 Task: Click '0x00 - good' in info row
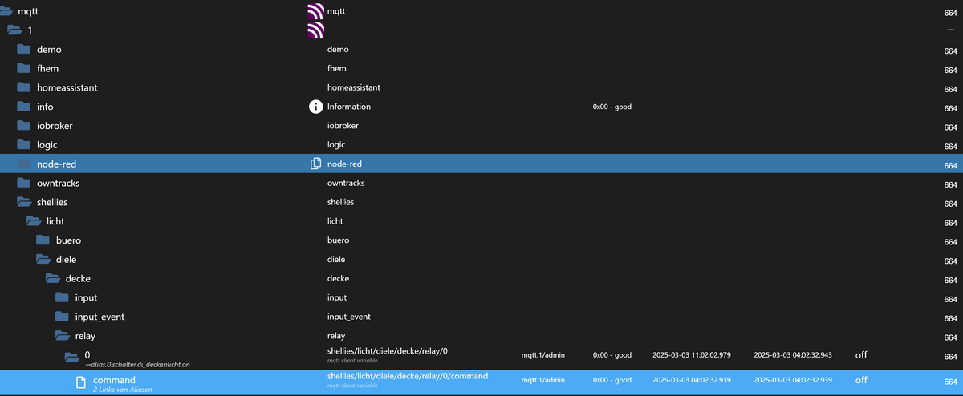tap(612, 107)
